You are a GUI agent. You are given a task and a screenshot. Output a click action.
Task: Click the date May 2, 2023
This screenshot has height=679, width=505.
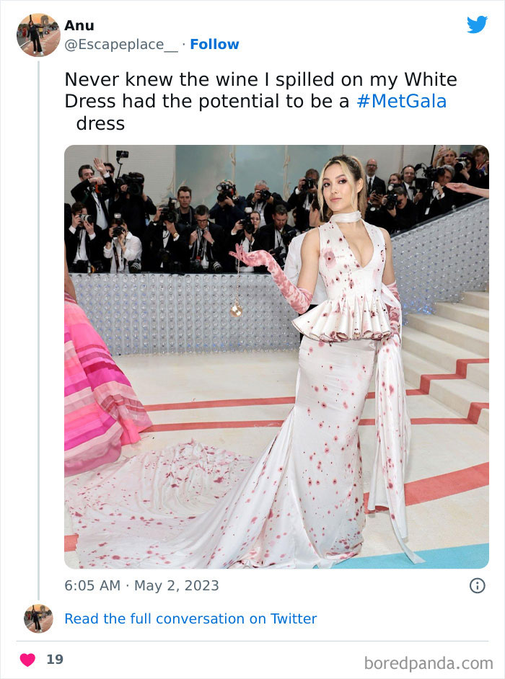coord(176,586)
